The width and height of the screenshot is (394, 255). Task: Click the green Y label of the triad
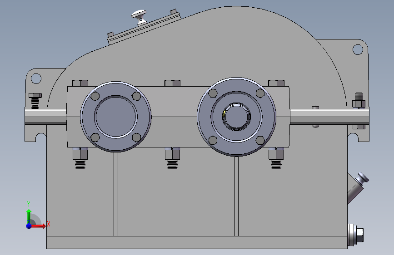click(x=29, y=204)
